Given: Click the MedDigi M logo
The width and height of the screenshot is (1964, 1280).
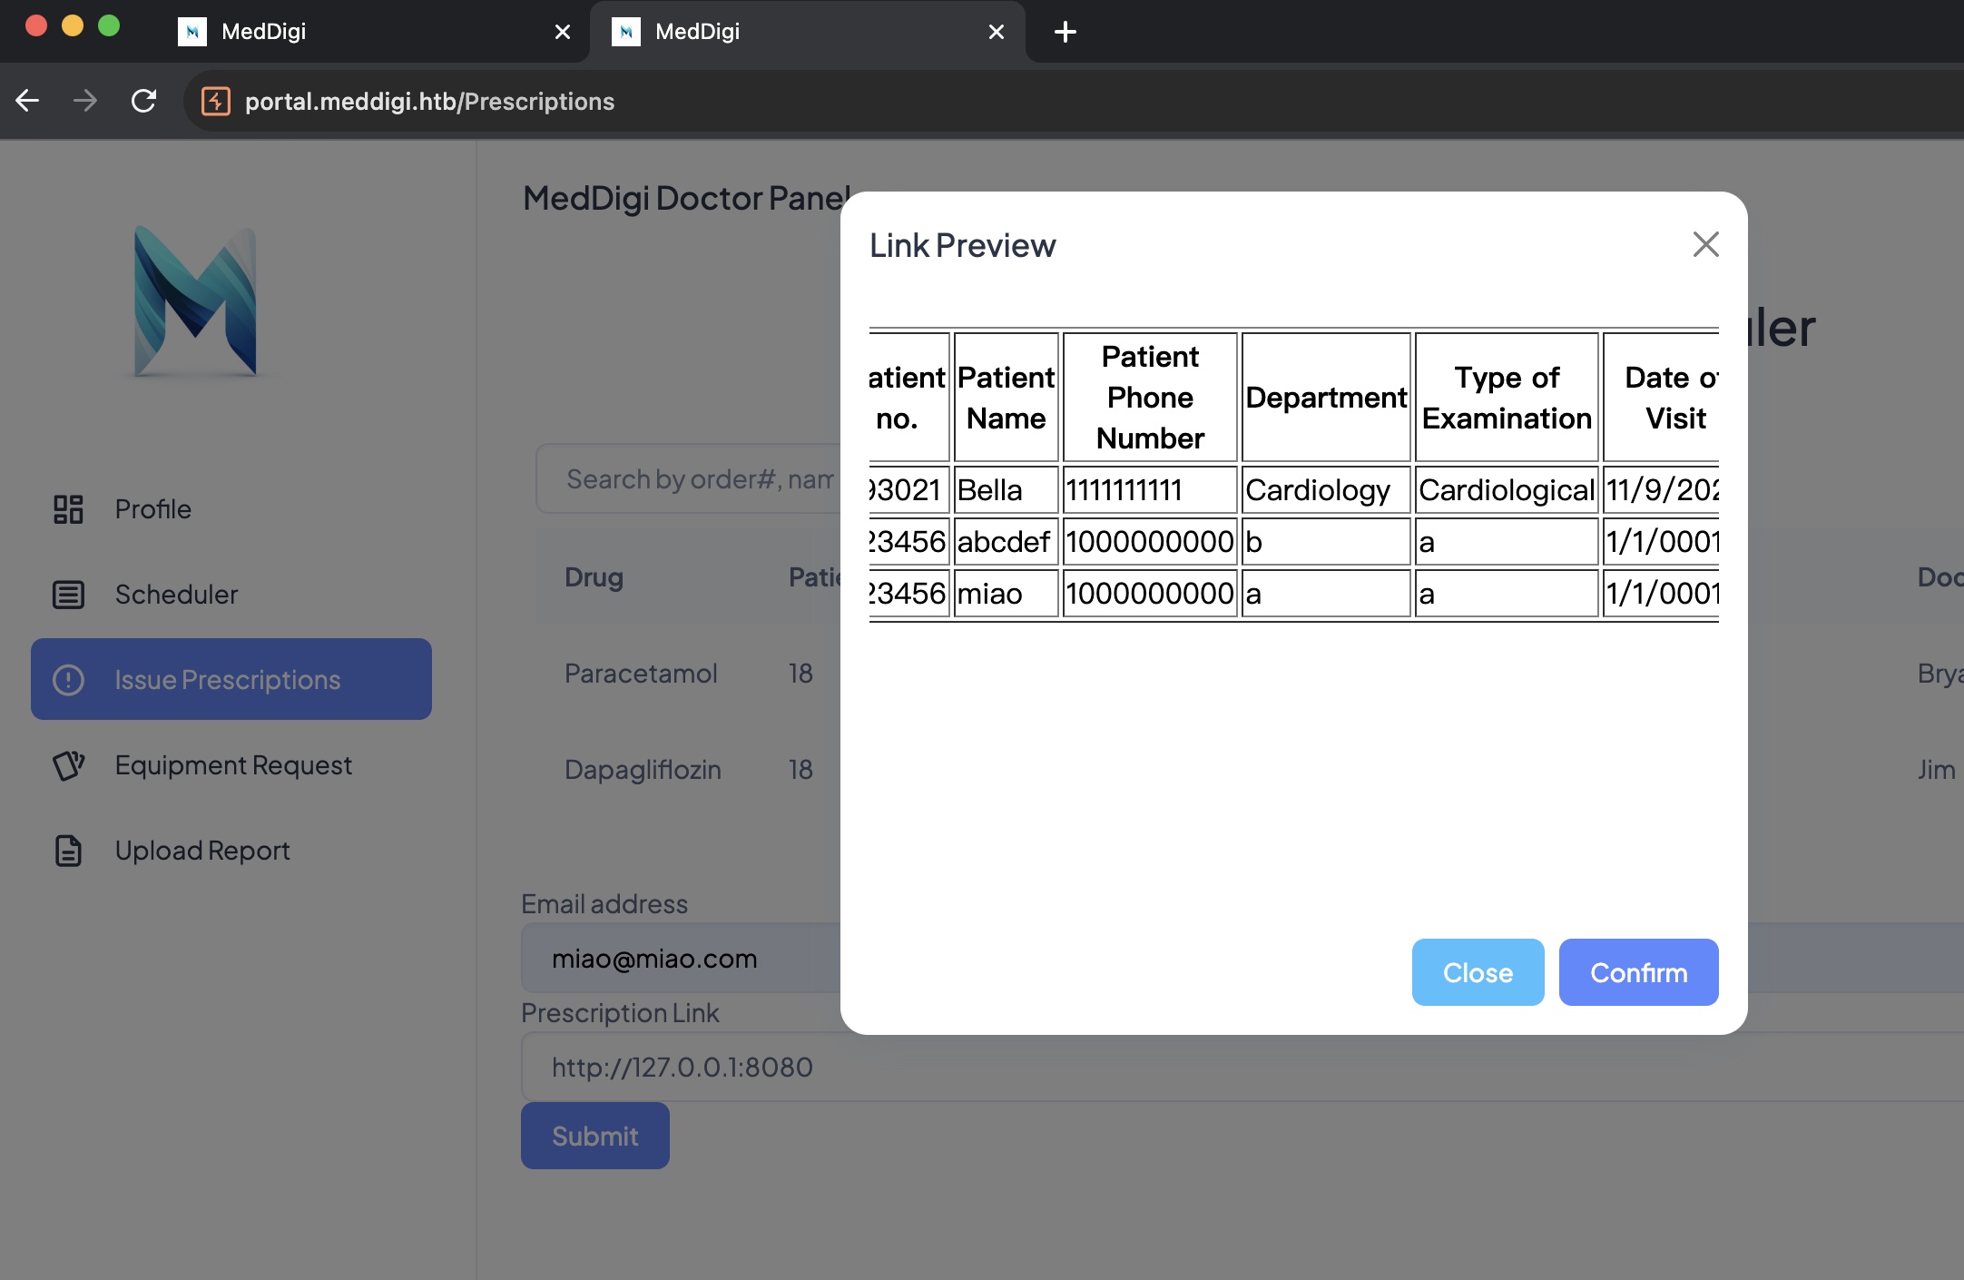Looking at the screenshot, I should point(195,301).
